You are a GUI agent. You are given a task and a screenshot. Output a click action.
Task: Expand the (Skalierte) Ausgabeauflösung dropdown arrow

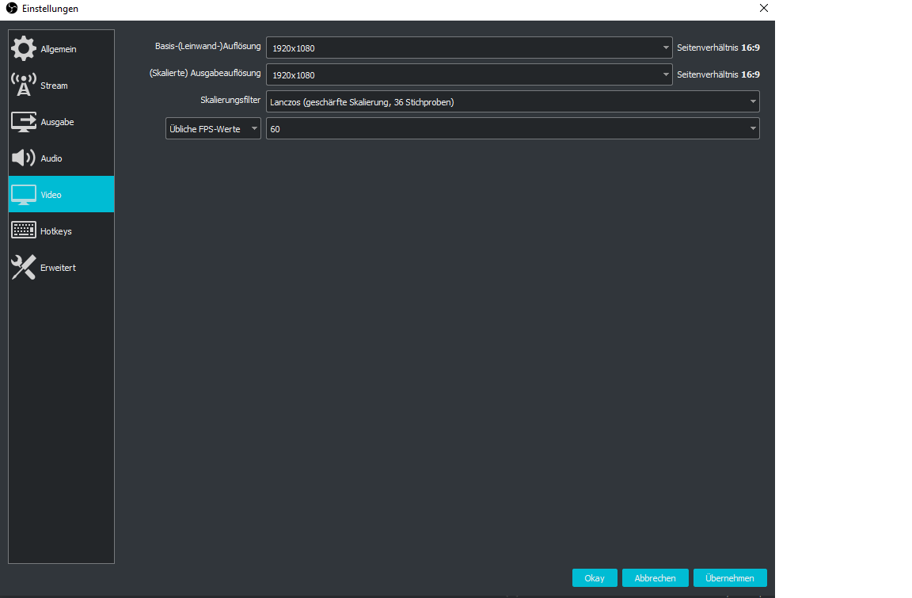coord(666,75)
